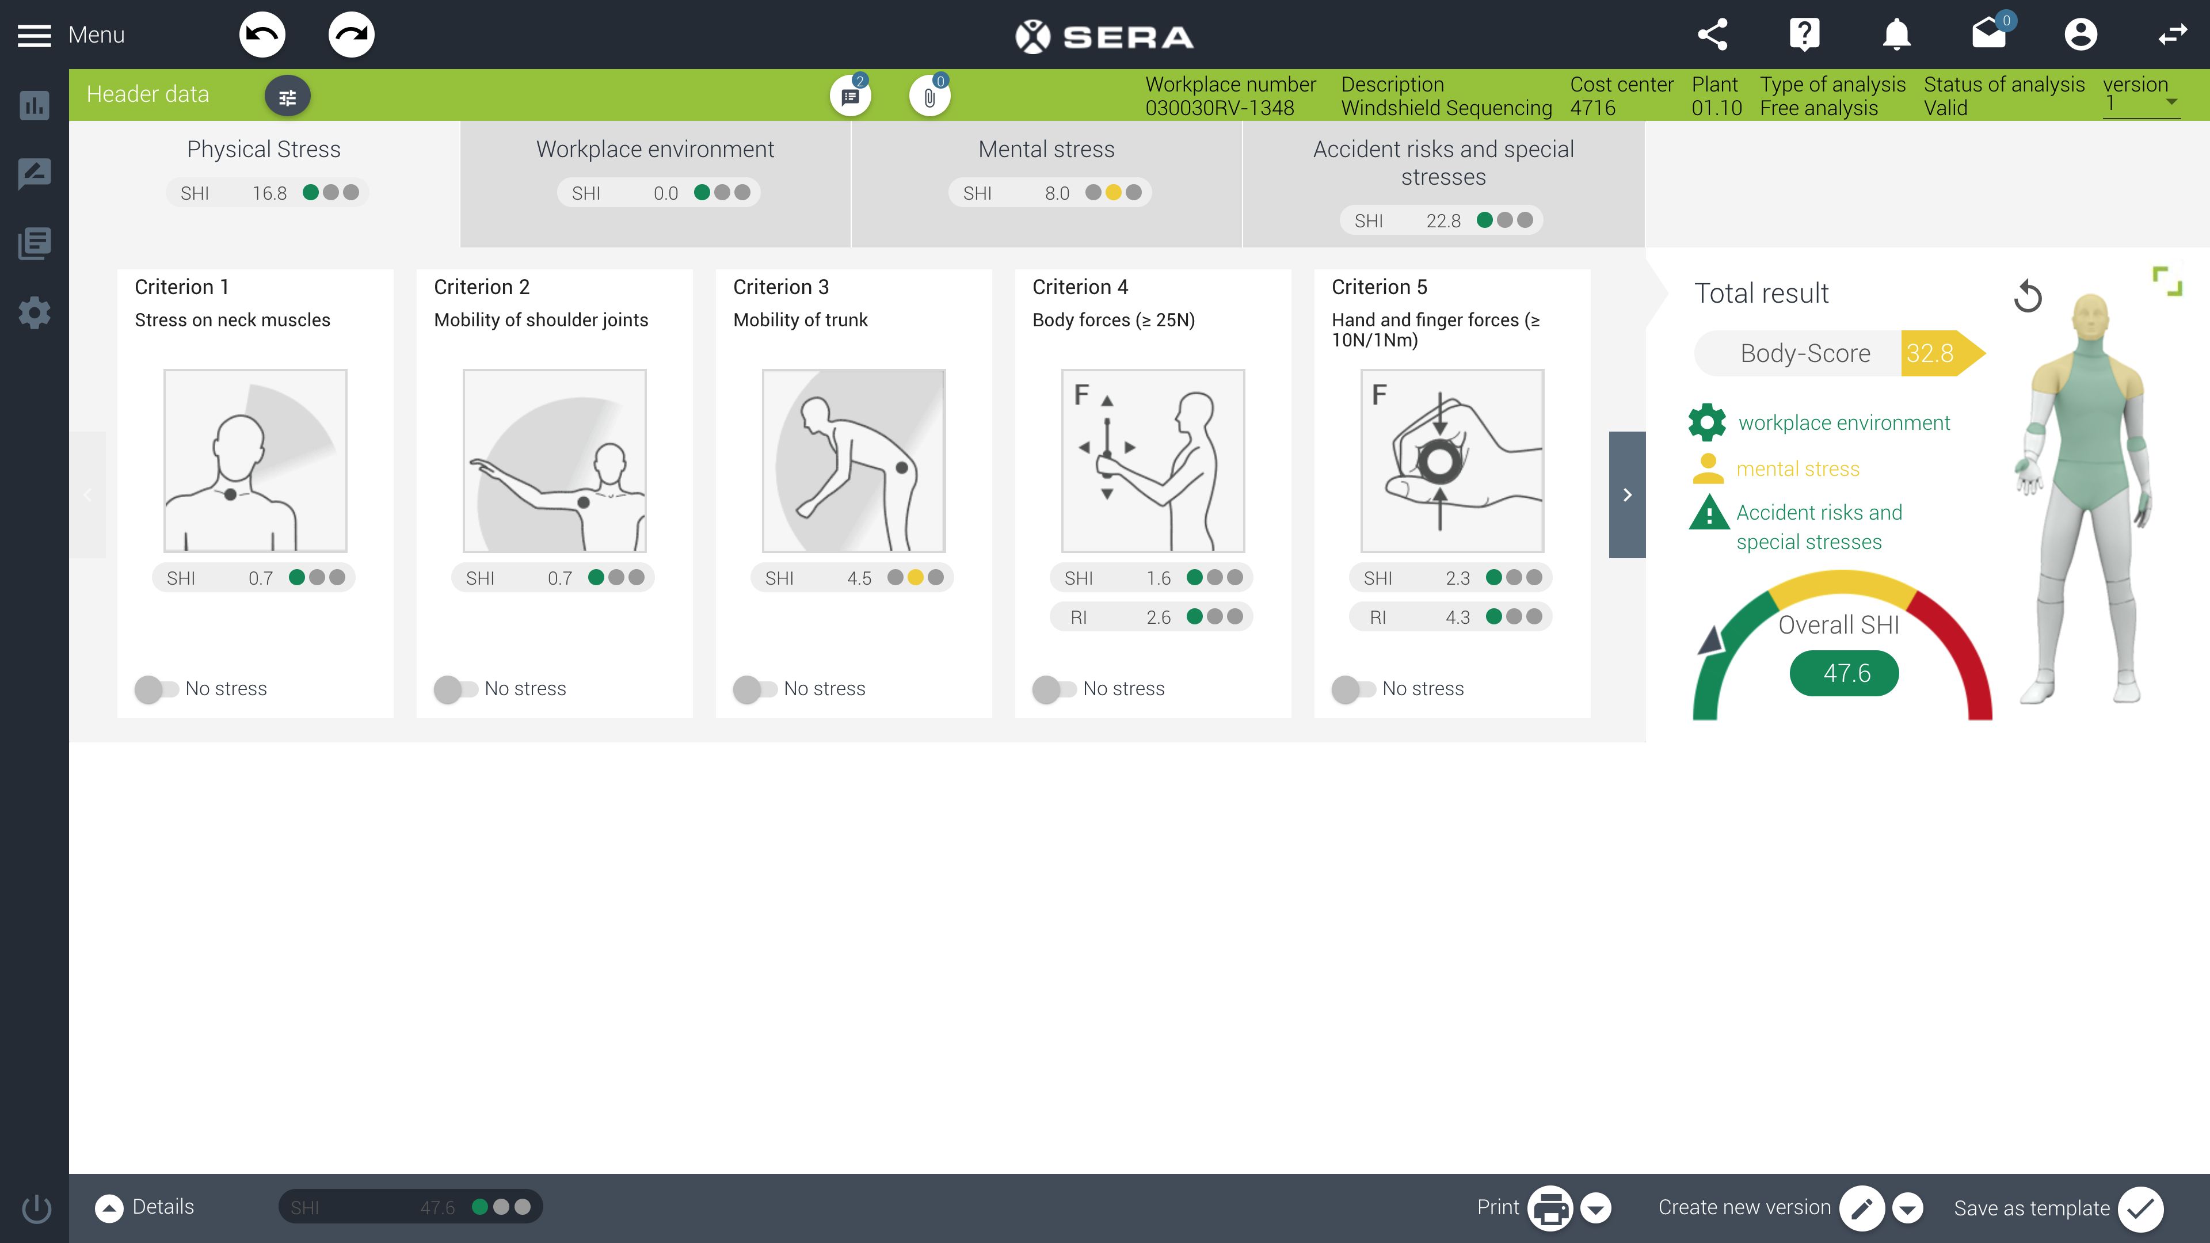Click the accident risks warning triangle icon
This screenshot has width=2210, height=1243.
click(1709, 513)
